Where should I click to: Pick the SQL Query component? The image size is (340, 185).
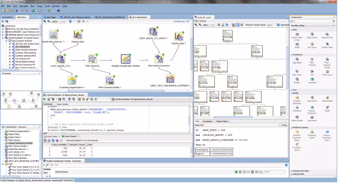click(x=312, y=45)
